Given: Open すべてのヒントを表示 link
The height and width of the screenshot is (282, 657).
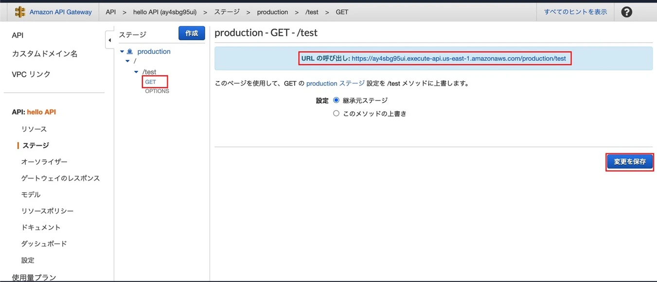Looking at the screenshot, I should (575, 12).
